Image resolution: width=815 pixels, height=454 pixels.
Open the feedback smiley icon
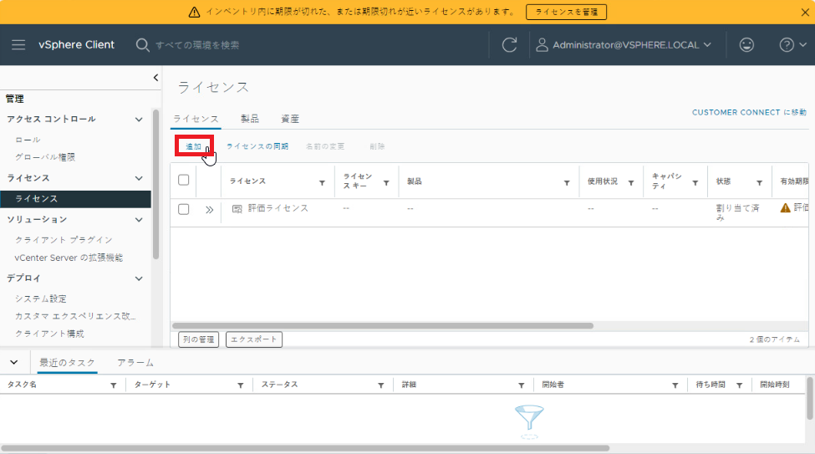746,45
